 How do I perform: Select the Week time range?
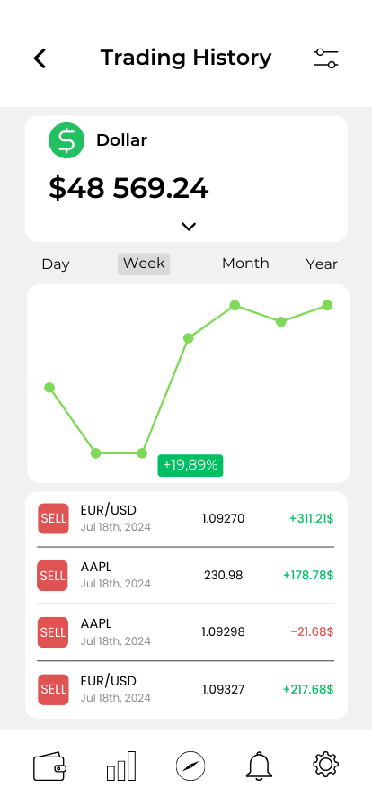144,264
